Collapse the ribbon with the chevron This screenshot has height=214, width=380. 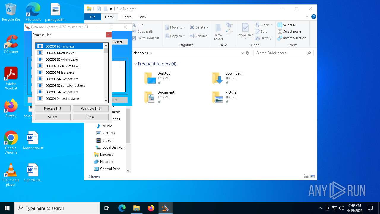[x=307, y=17]
